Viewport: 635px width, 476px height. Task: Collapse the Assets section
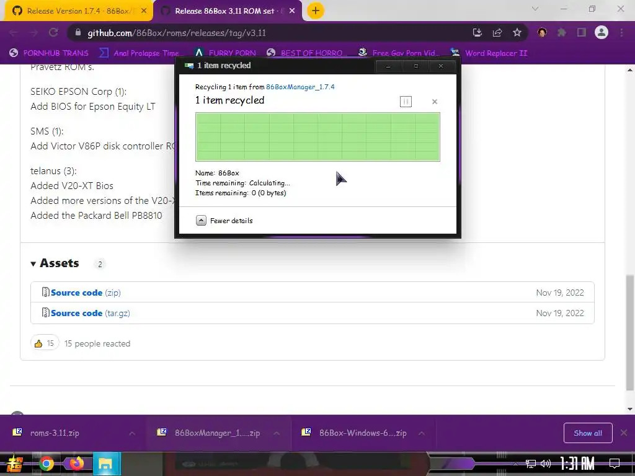pyautogui.click(x=55, y=263)
